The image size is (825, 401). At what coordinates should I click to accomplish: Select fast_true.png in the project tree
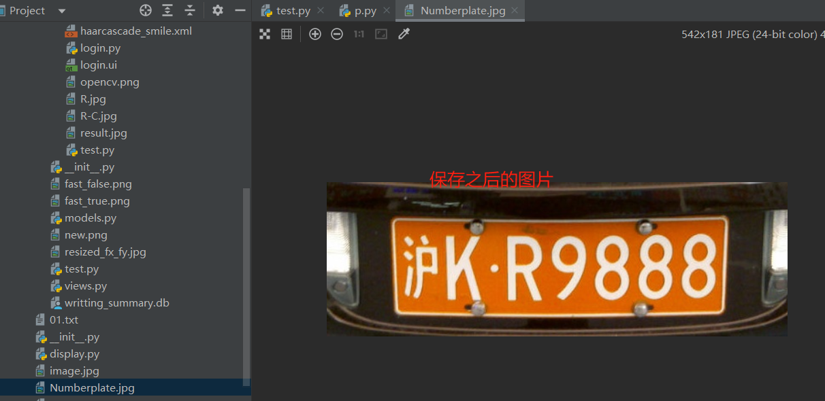pos(97,201)
